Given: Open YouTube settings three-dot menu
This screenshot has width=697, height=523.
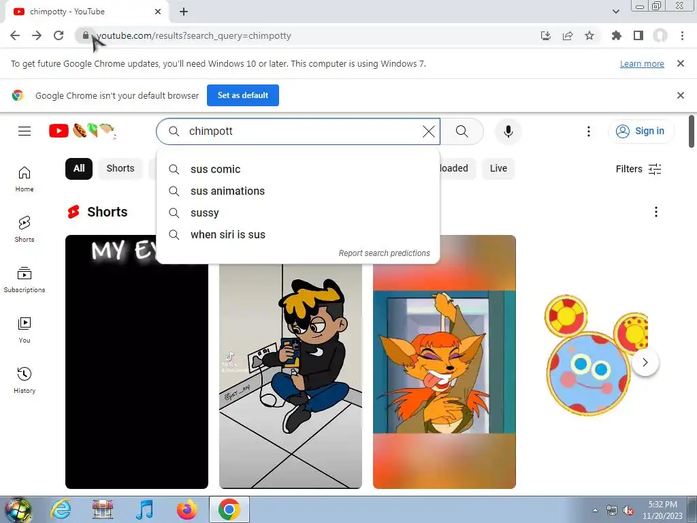Looking at the screenshot, I should tap(589, 131).
